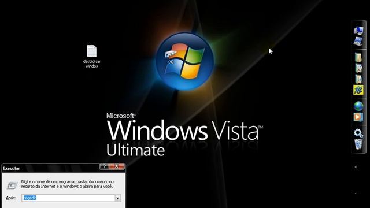Click the Executar dialog title bar text
Viewport: 370px width, 208px height.
coord(12,168)
